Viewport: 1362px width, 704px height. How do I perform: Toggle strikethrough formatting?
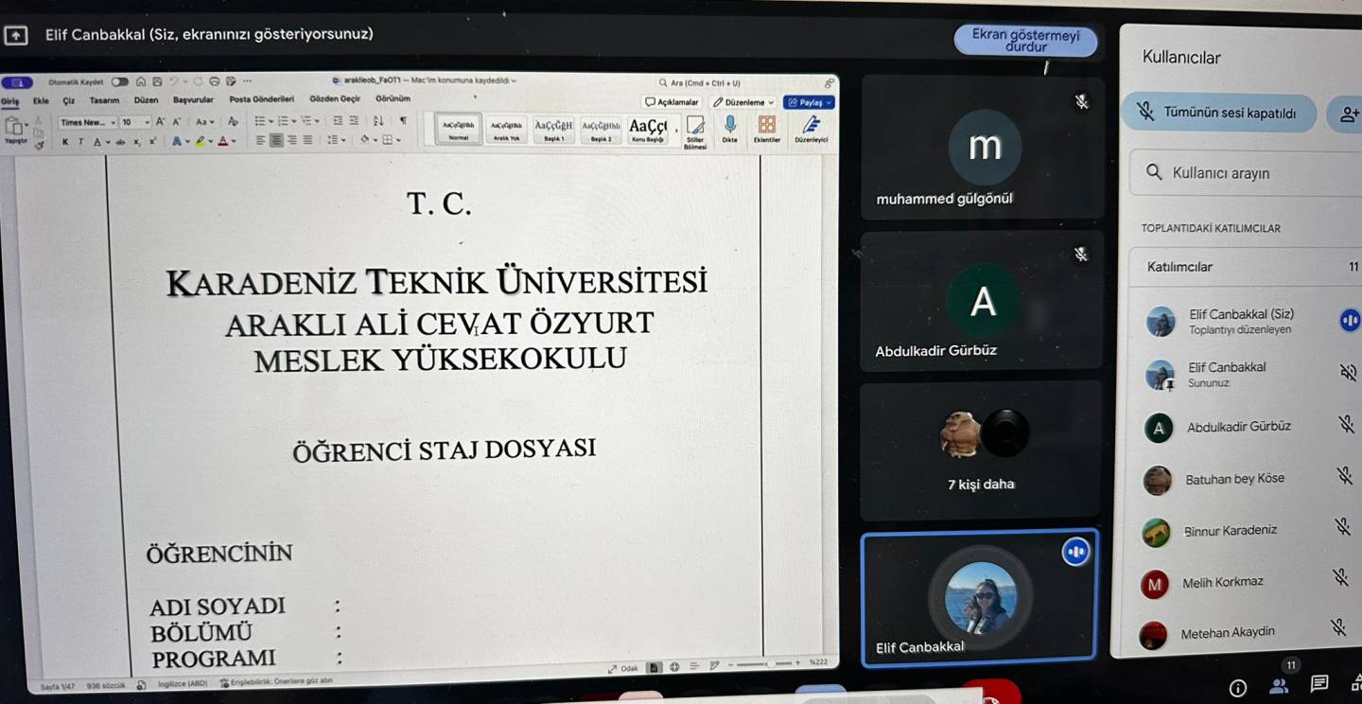click(120, 142)
